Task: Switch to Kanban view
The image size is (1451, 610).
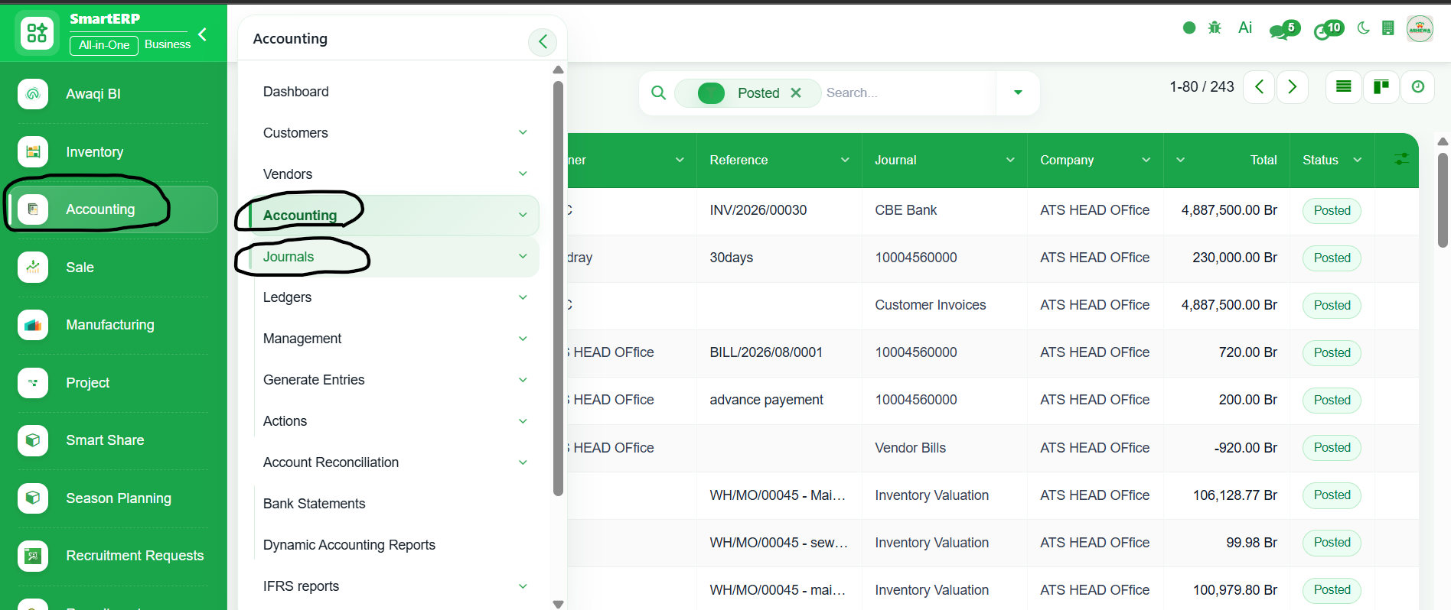Action: pyautogui.click(x=1381, y=87)
